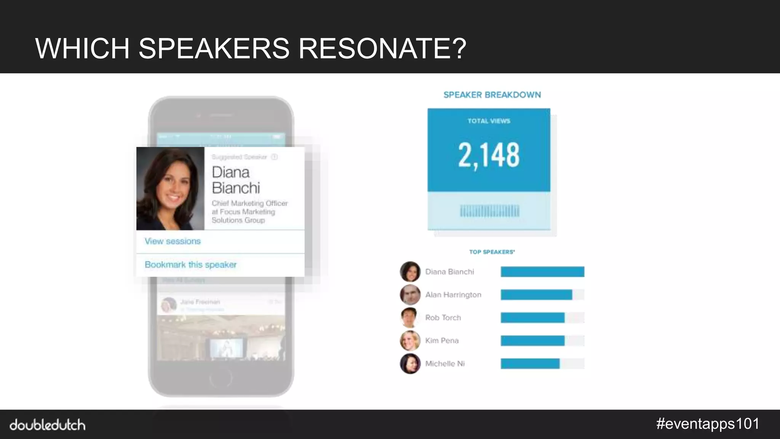The image size is (780, 439).
Task: Click Michelle Ni's avatar
Action: [x=410, y=364]
